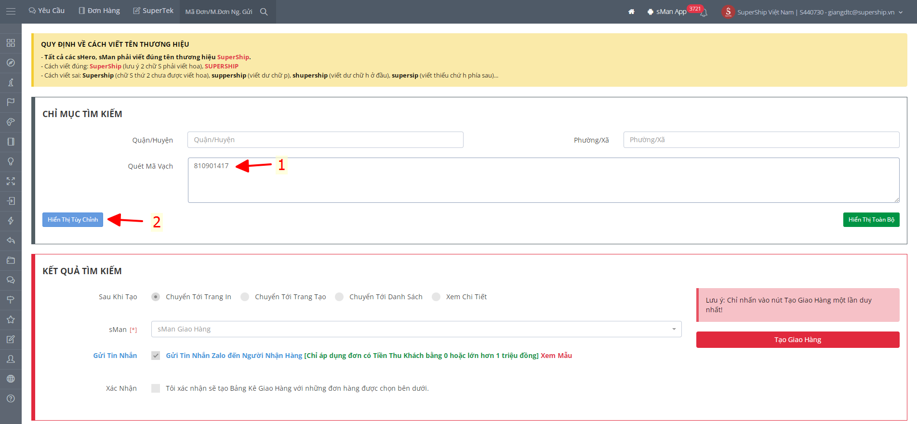This screenshot has height=424, width=917.
Task: Click the signpost sidebar icon
Action: tap(11, 300)
